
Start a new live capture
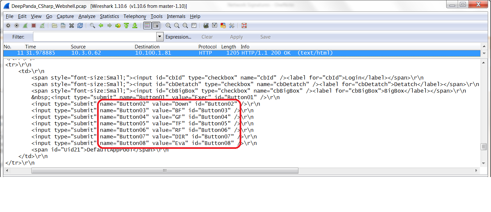25,26
